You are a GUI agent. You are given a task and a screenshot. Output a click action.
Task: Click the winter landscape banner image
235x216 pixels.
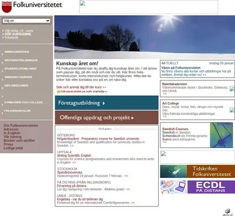tap(145, 37)
